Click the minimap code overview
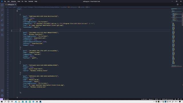 click(x=176, y=37)
